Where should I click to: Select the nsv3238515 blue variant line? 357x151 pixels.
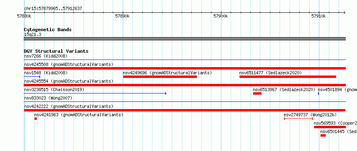point(95,93)
